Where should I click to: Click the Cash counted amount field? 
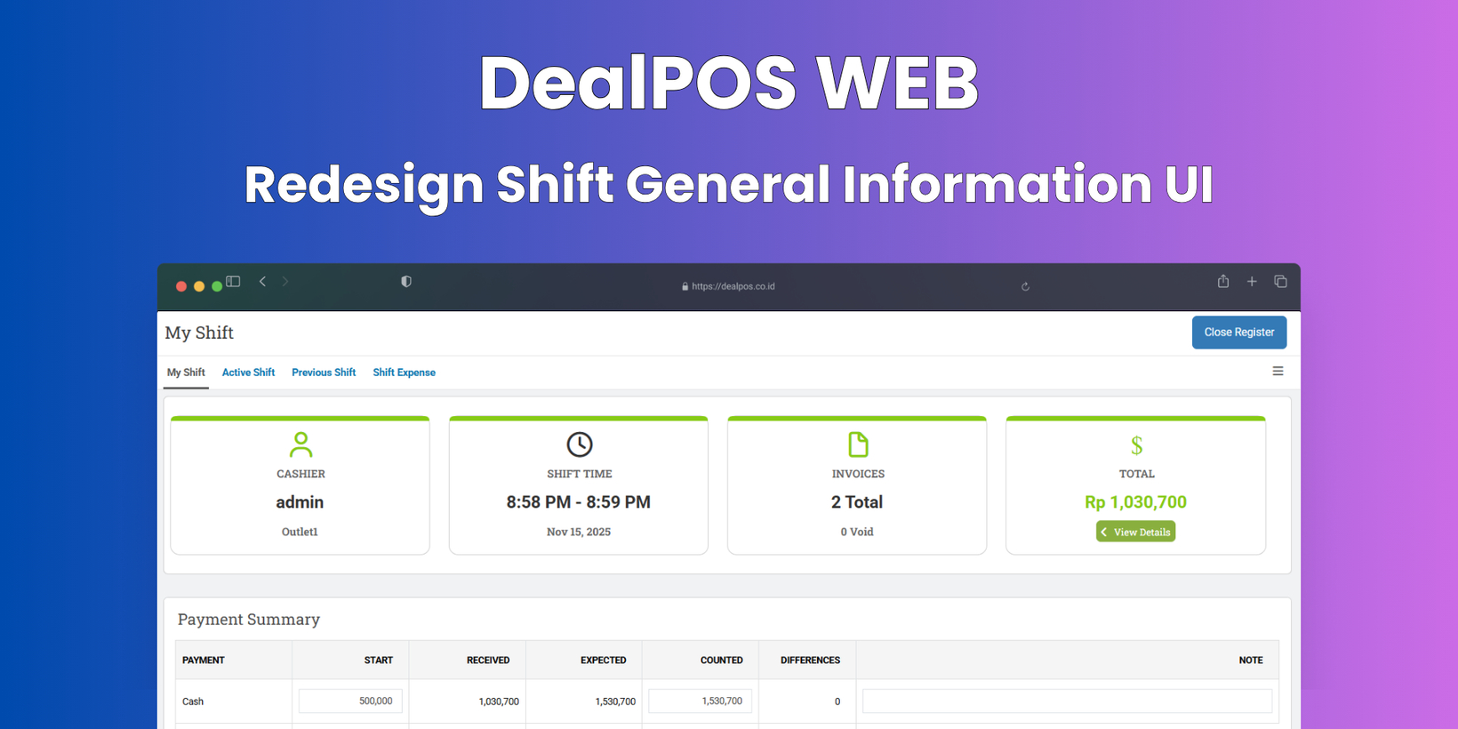701,701
